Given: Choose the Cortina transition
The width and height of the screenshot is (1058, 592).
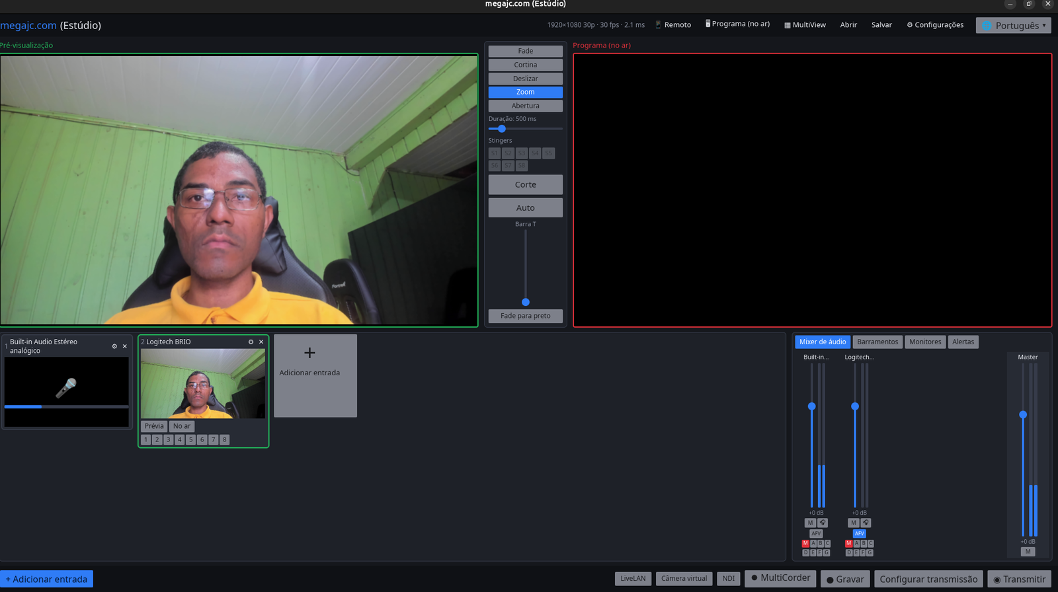Looking at the screenshot, I should [x=526, y=65].
